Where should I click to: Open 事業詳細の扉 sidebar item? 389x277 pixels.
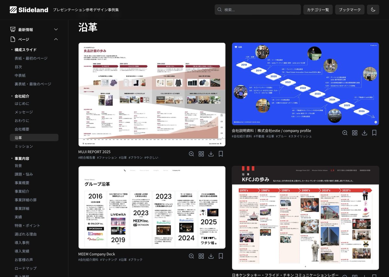[26, 200]
